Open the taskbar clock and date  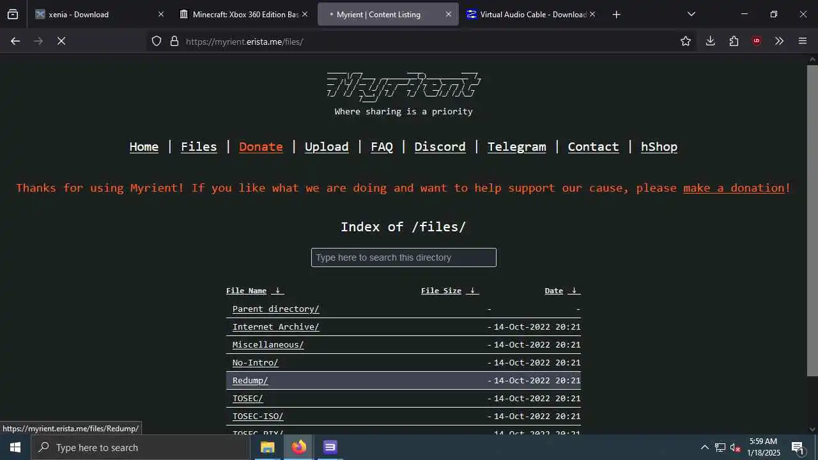coord(764,447)
